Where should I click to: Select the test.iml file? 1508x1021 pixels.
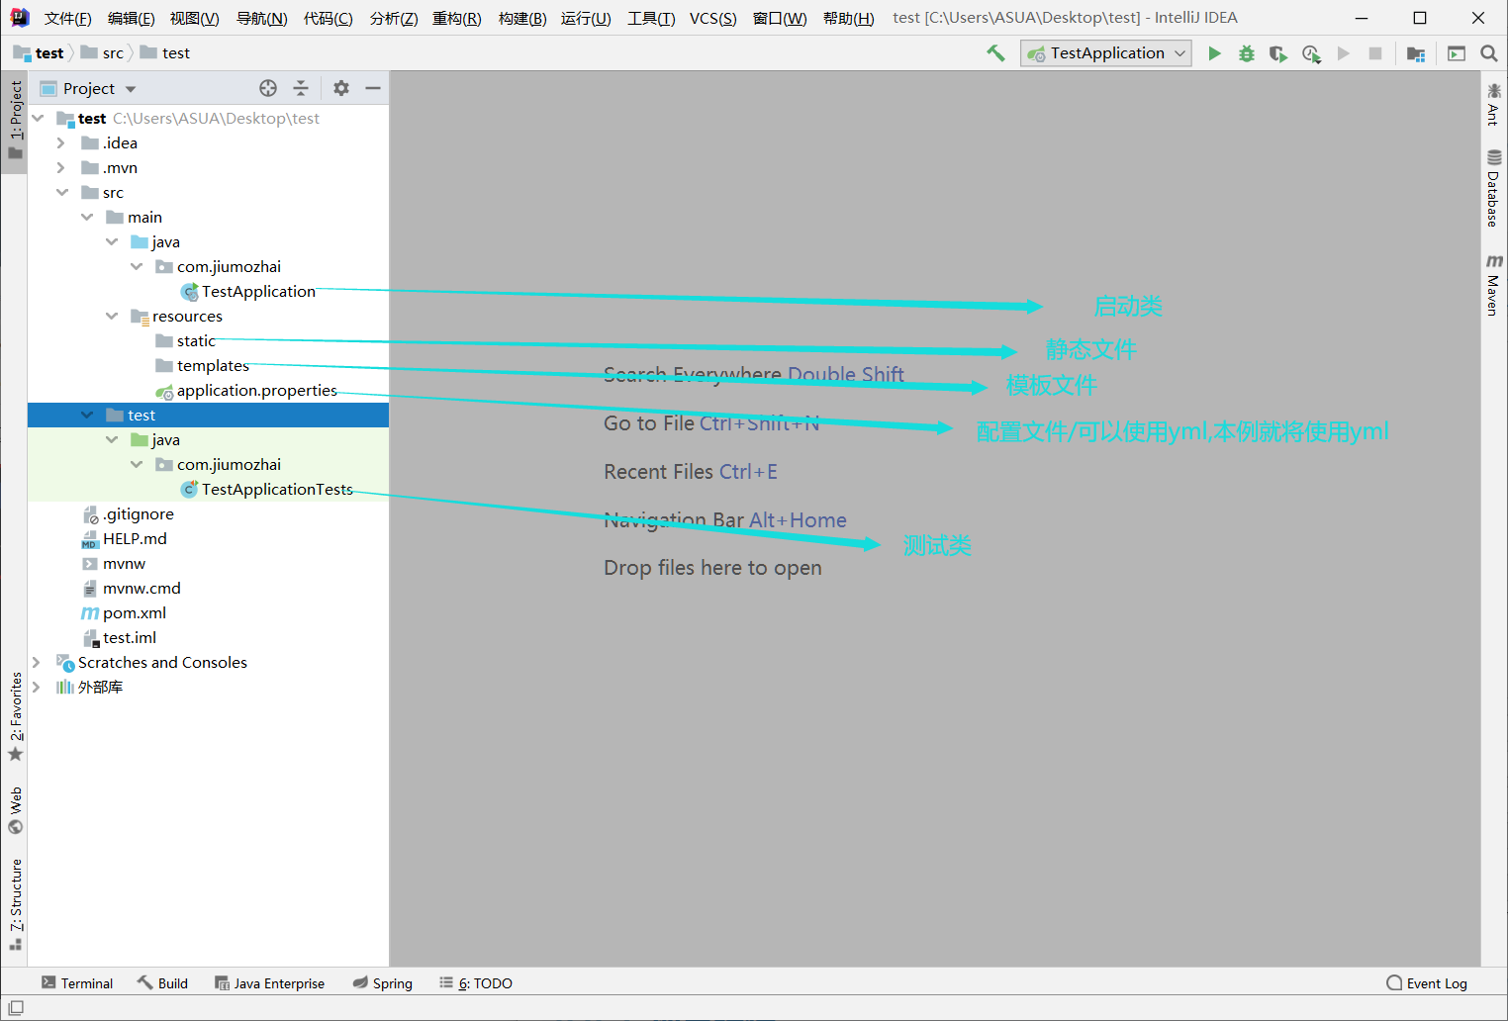[x=130, y=638]
